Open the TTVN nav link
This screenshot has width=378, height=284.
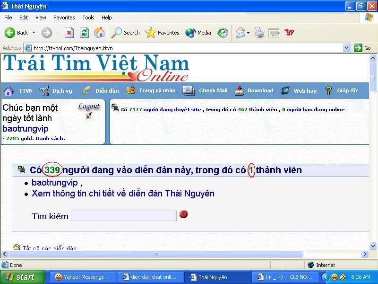click(26, 91)
